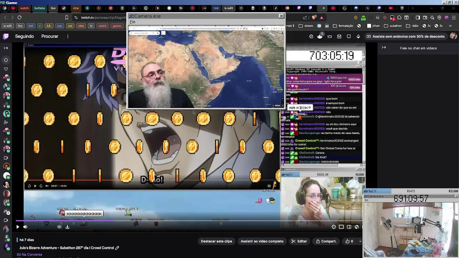Viewport: 459px width, 258px height.
Task: Toggle theatre mode on the clip player
Action: (349, 227)
